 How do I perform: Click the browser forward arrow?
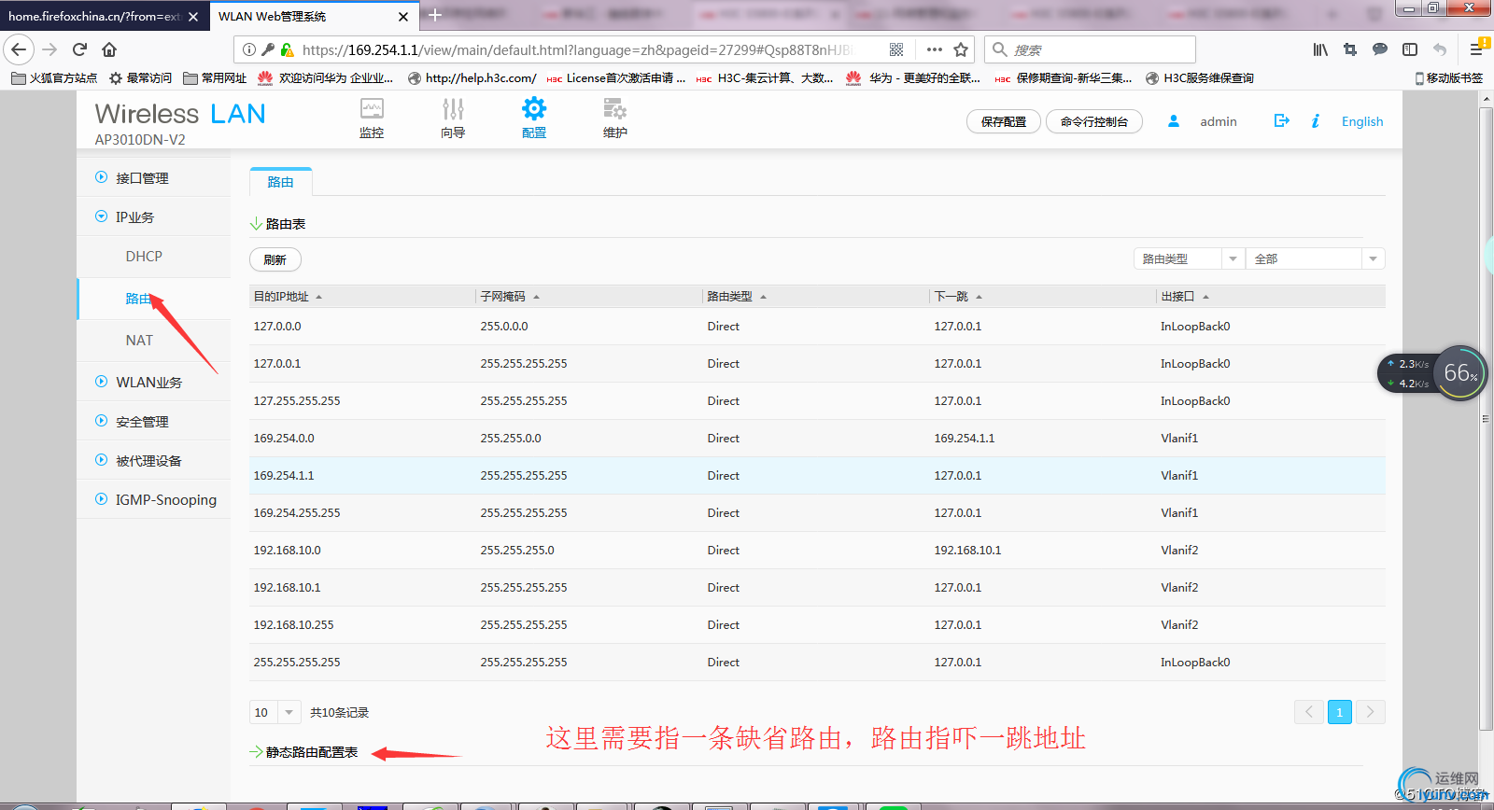[x=49, y=49]
